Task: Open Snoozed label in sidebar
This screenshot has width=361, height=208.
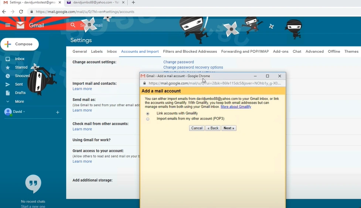Action: pos(22,76)
